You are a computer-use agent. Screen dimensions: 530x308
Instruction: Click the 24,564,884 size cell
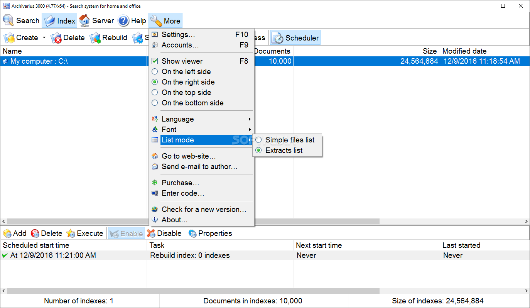point(419,61)
